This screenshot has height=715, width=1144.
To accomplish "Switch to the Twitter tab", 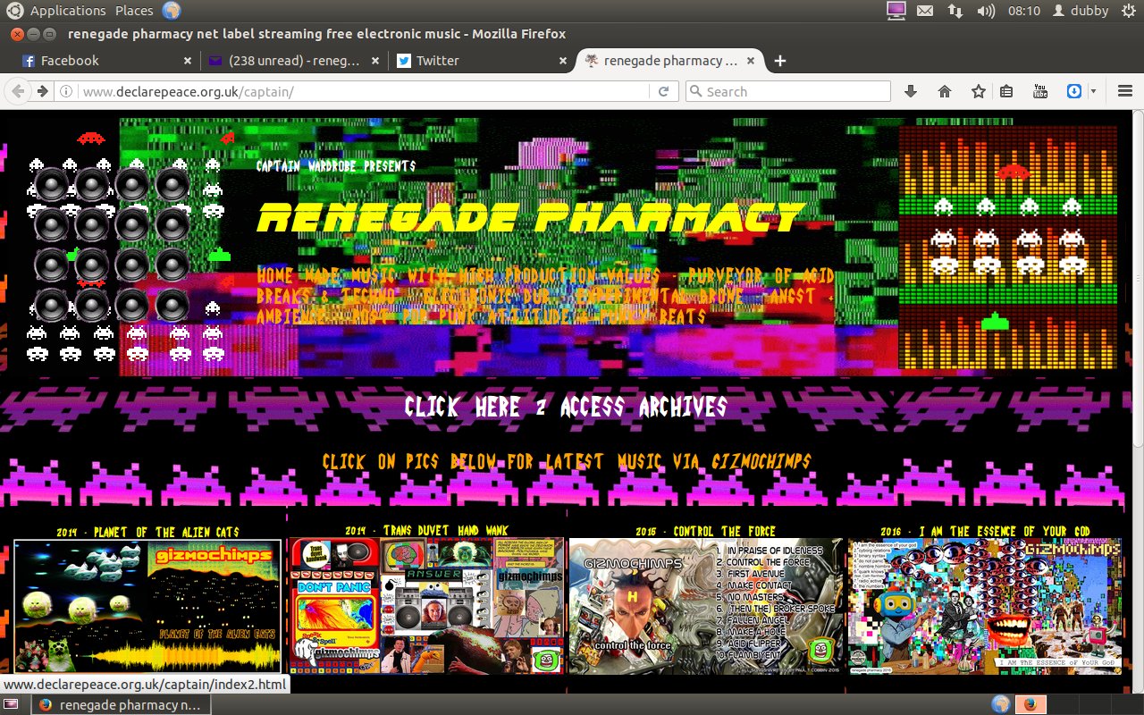I will 483,61.
